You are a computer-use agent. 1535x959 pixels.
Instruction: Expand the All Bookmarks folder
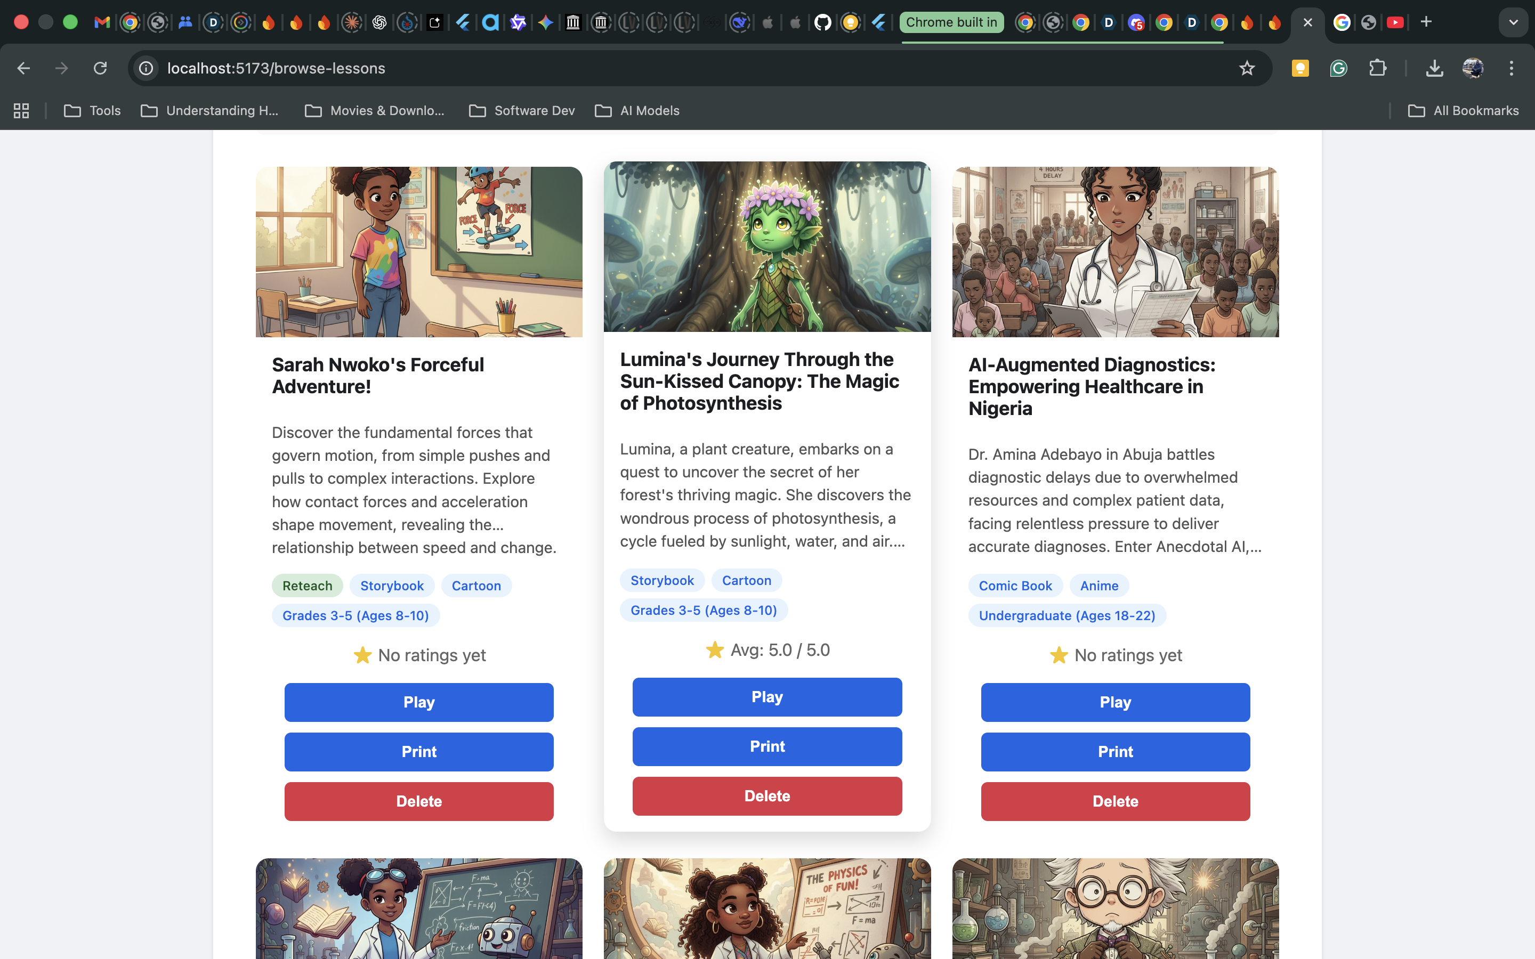coord(1464,110)
